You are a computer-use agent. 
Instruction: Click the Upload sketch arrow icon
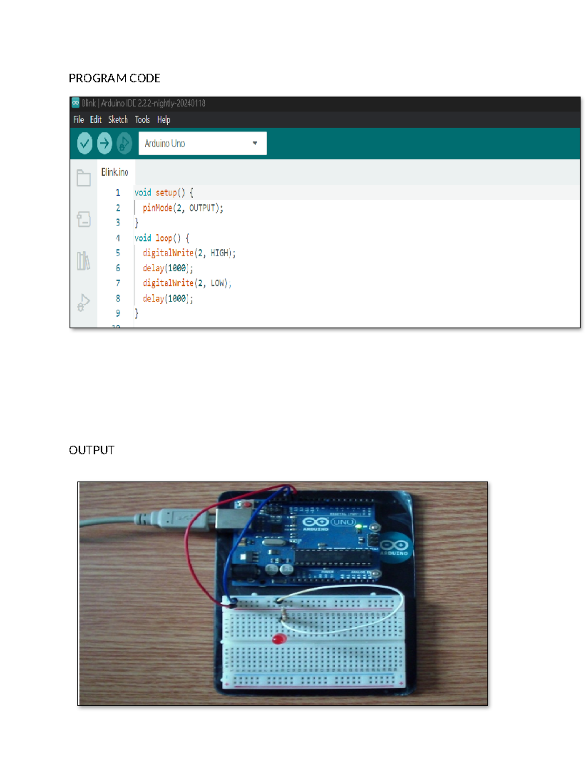click(x=104, y=143)
